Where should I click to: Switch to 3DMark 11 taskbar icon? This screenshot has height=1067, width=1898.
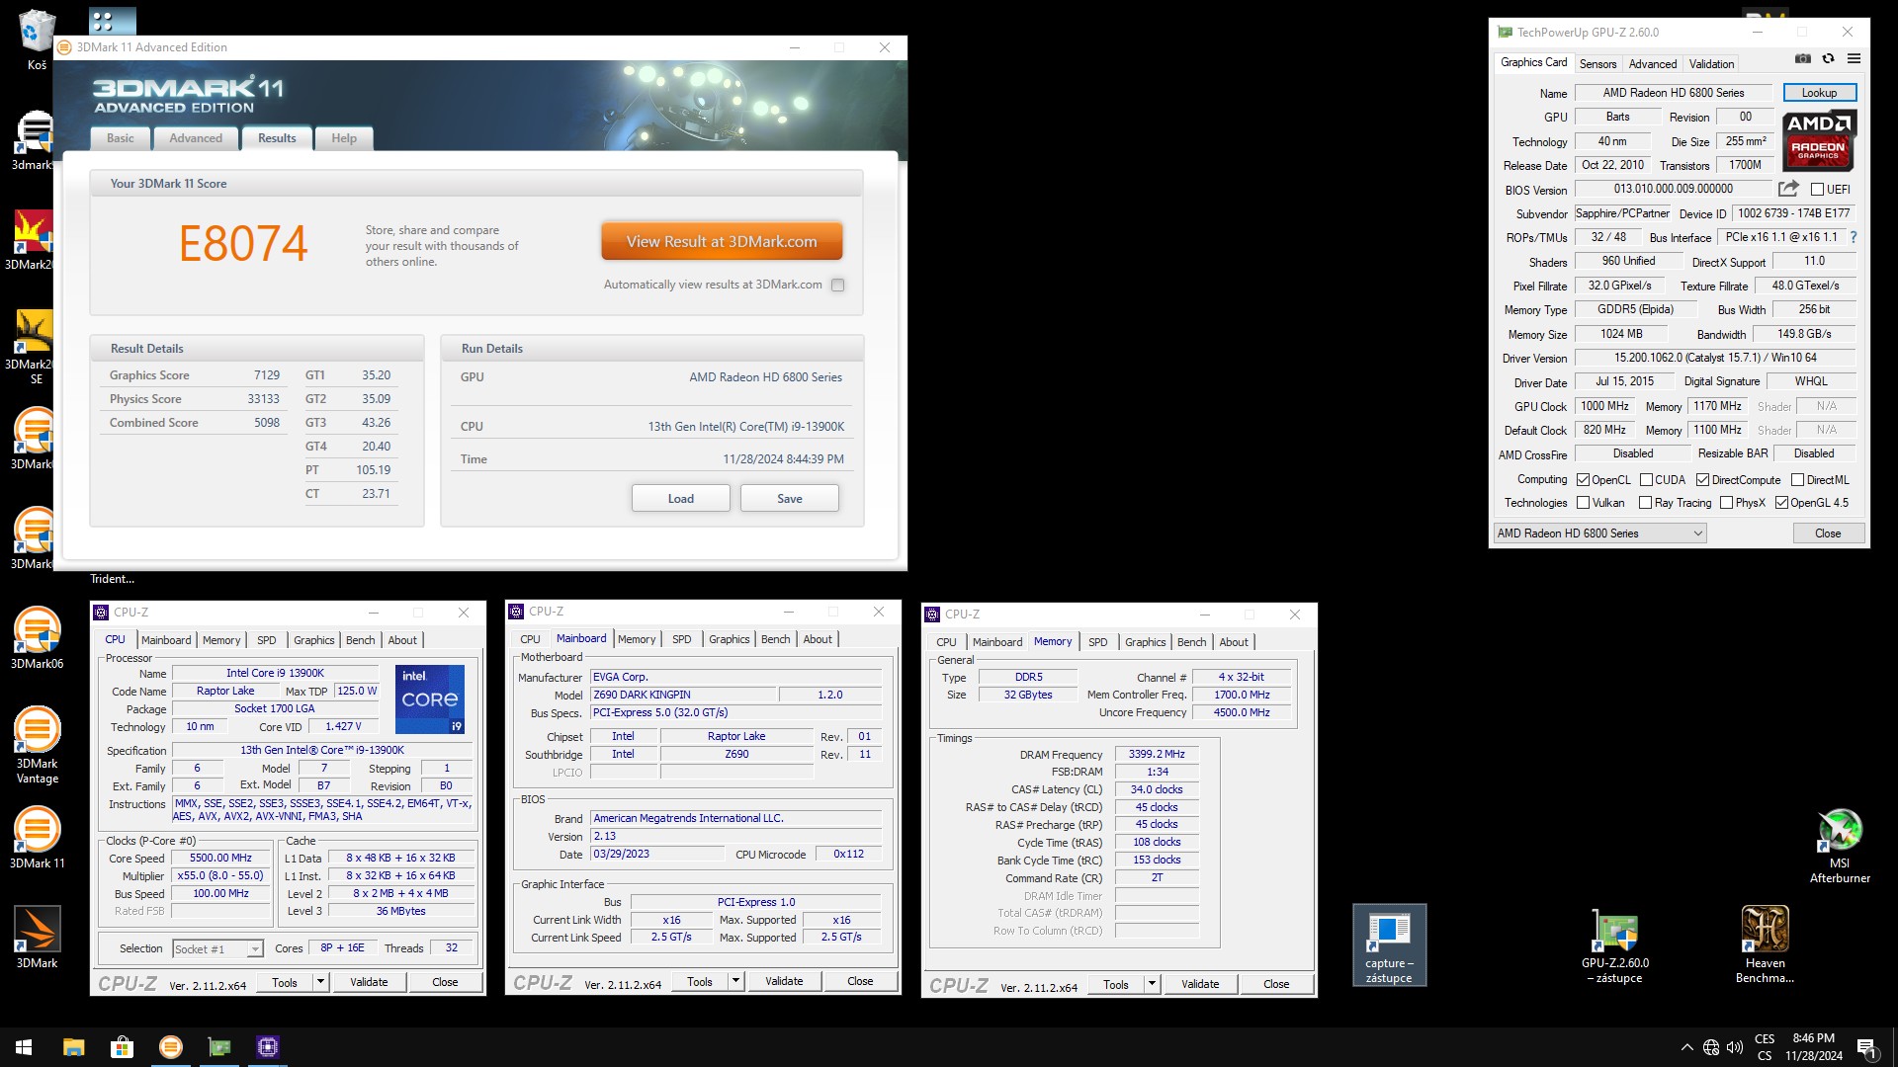(x=170, y=1047)
